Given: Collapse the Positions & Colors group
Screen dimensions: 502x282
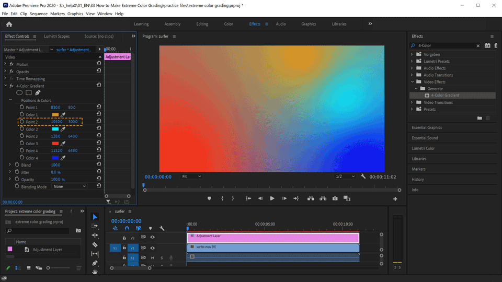Looking at the screenshot, I should tap(10, 100).
